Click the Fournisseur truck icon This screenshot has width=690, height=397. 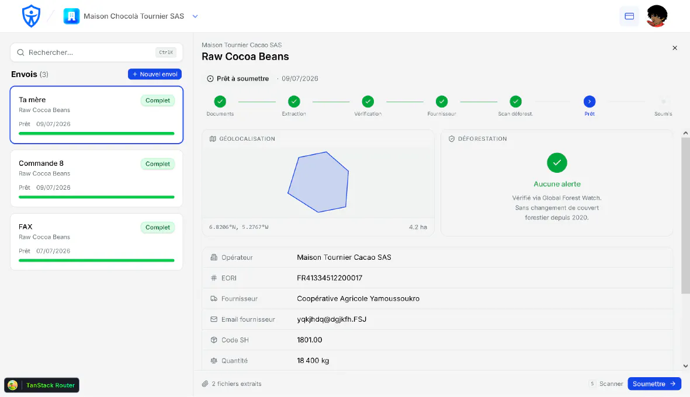point(214,298)
